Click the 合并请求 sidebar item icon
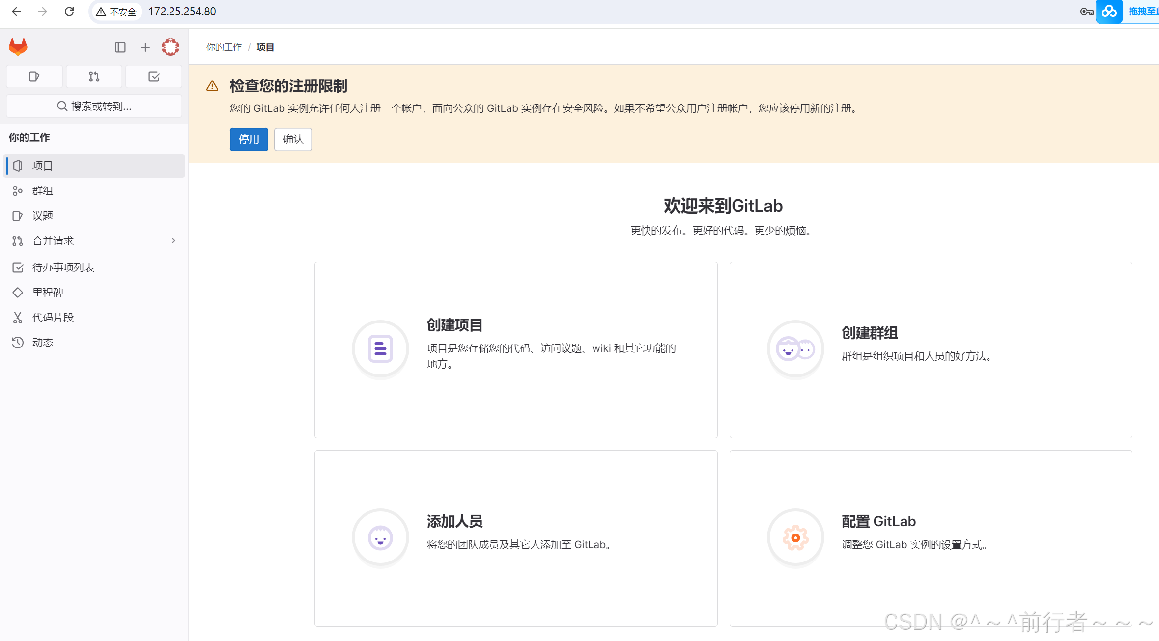1159x641 pixels. 18,241
